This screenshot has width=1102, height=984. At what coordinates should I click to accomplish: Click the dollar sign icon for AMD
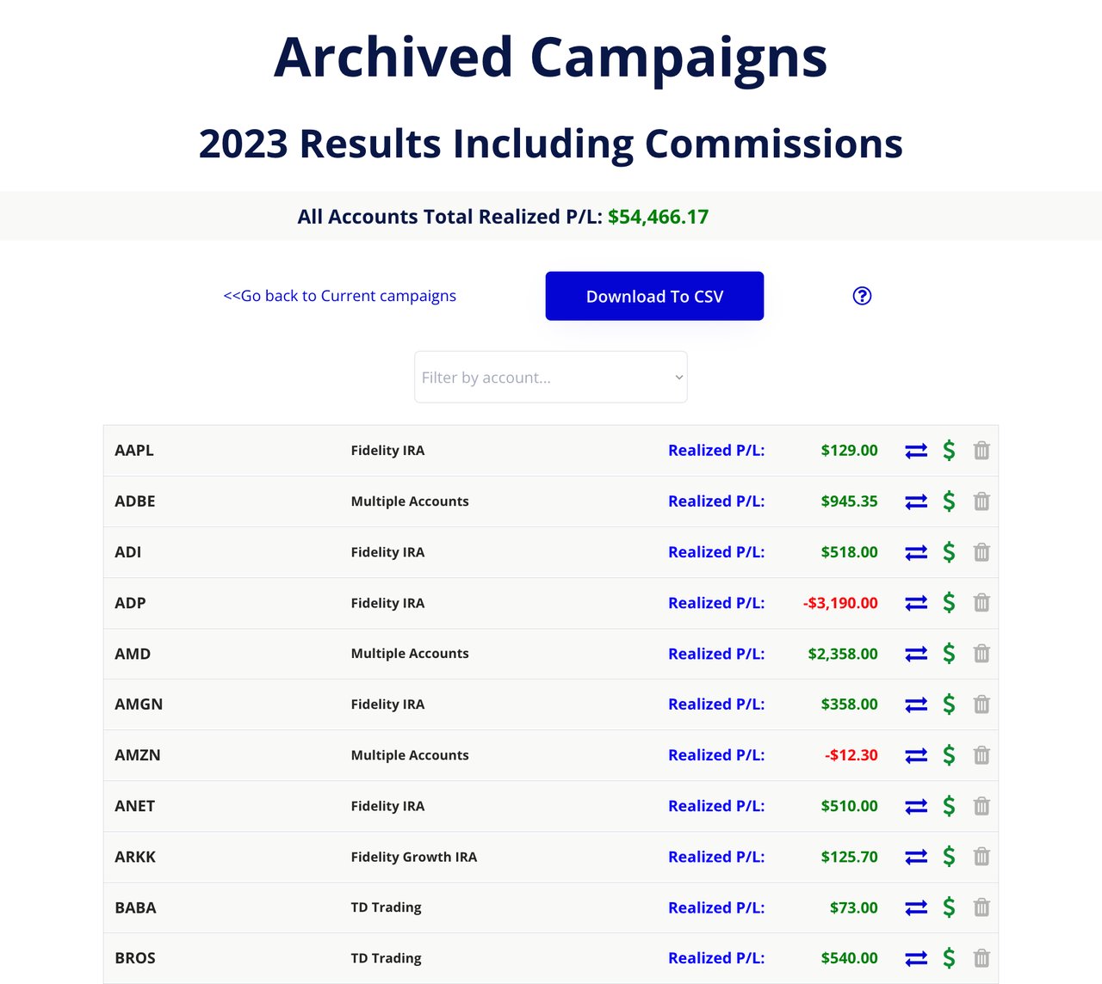[949, 654]
